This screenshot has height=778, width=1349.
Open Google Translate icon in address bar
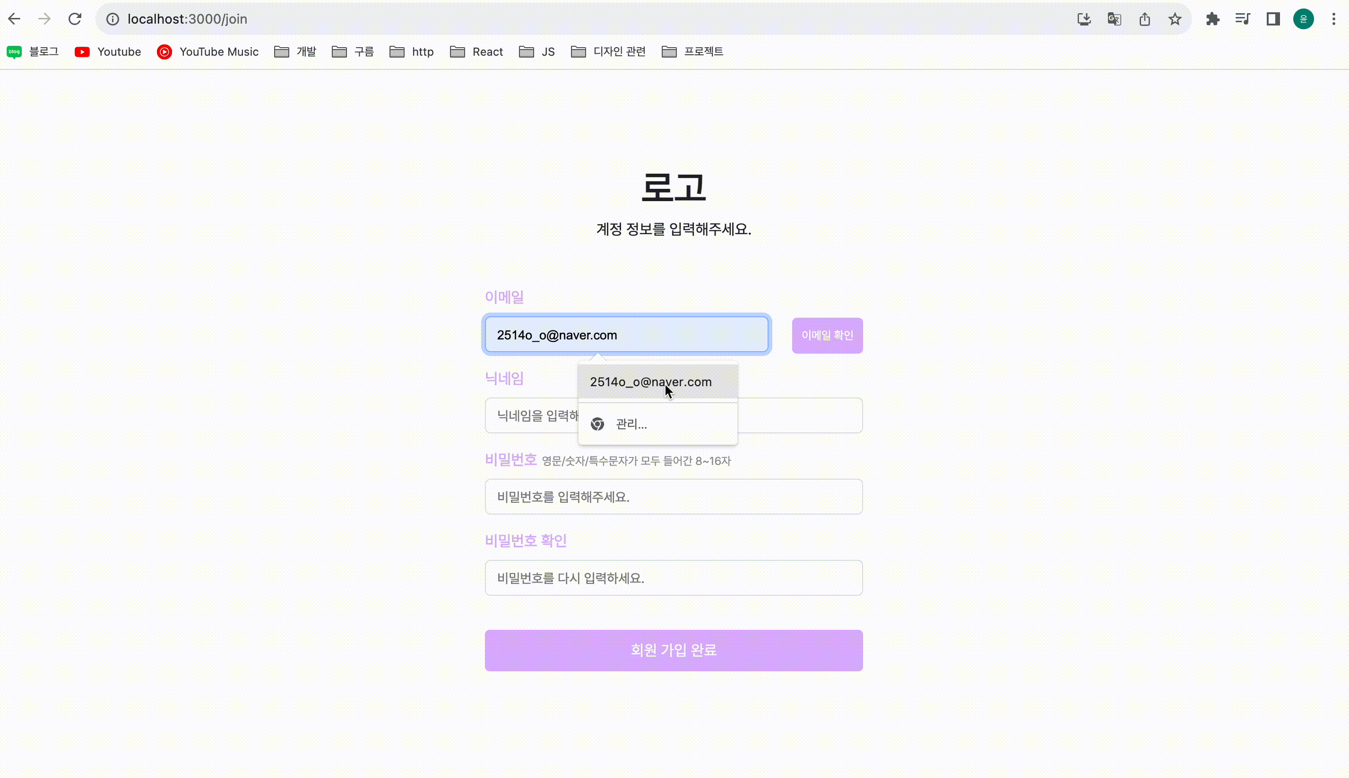1114,19
